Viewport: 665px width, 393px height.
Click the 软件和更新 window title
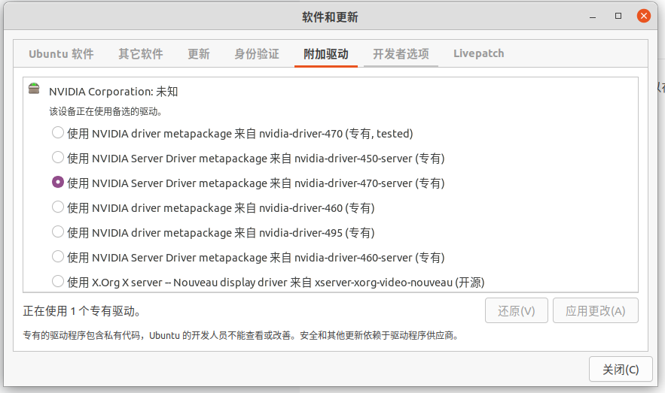(x=330, y=17)
